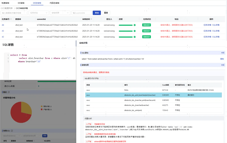
Task: Click the sort icon on 审核时间 column
Action: tap(91, 20)
